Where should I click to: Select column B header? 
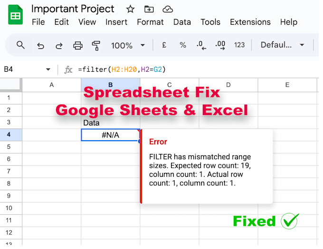(110, 85)
